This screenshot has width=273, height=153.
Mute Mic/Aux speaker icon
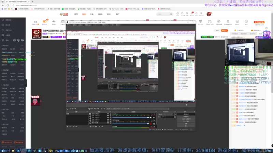pos(151,118)
